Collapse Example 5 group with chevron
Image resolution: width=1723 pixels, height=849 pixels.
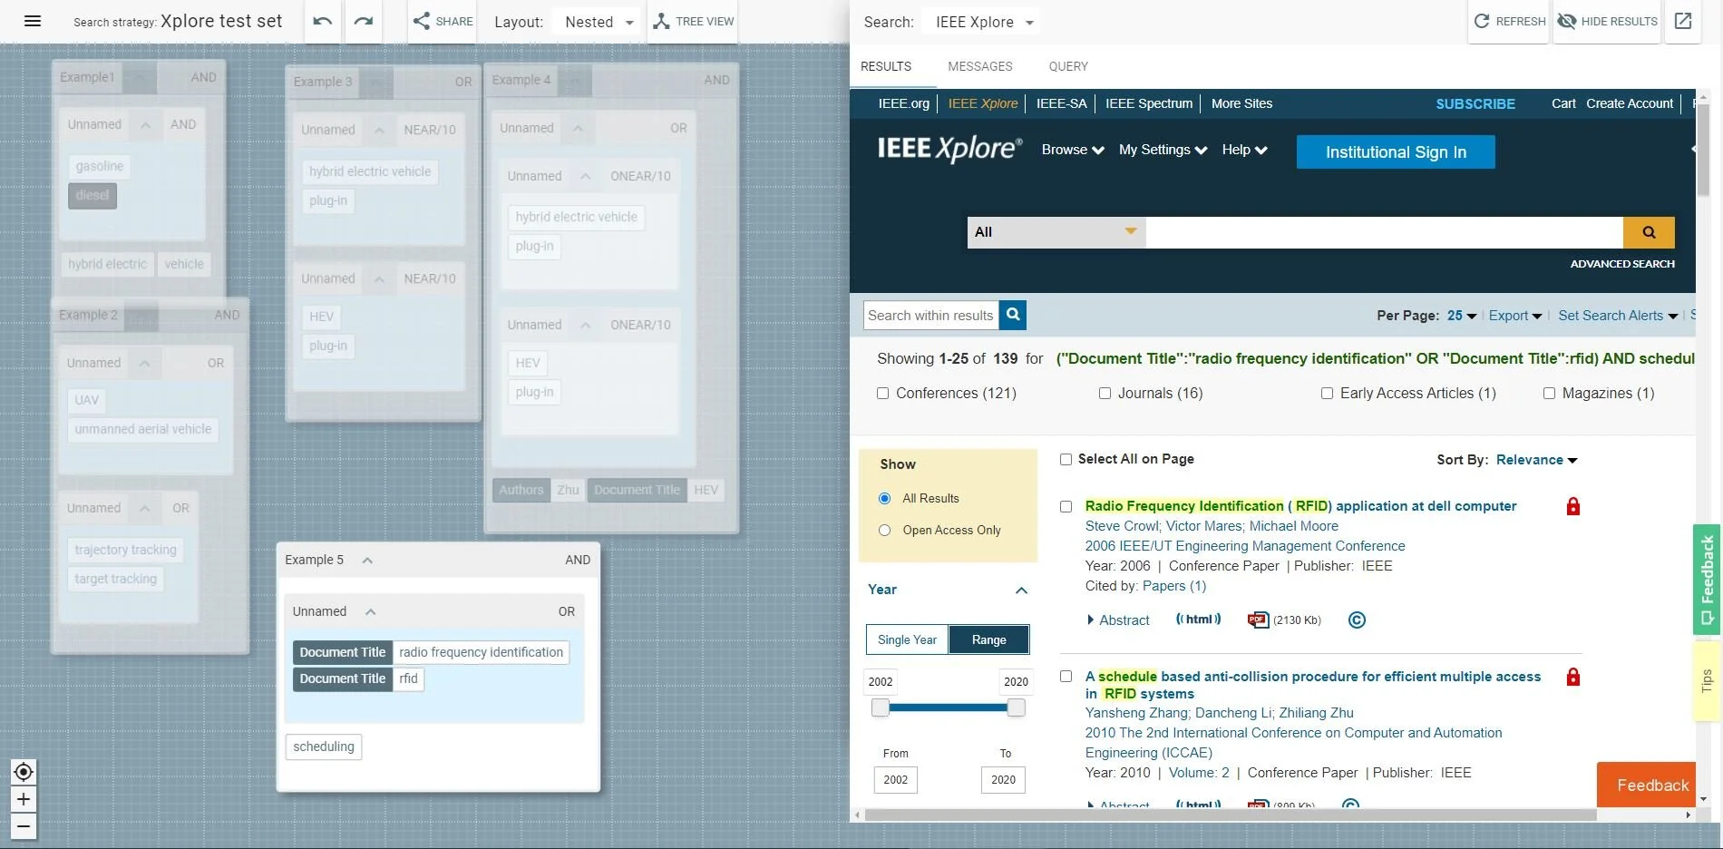367,561
